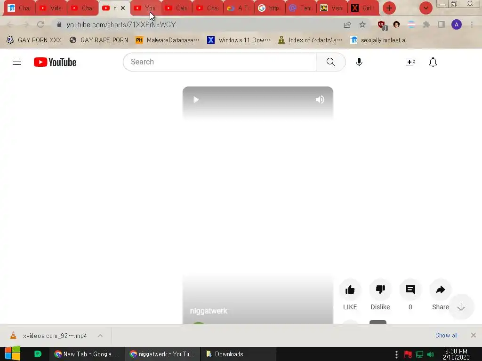Switch to the 'Caln' YouTube tab

(x=177, y=8)
